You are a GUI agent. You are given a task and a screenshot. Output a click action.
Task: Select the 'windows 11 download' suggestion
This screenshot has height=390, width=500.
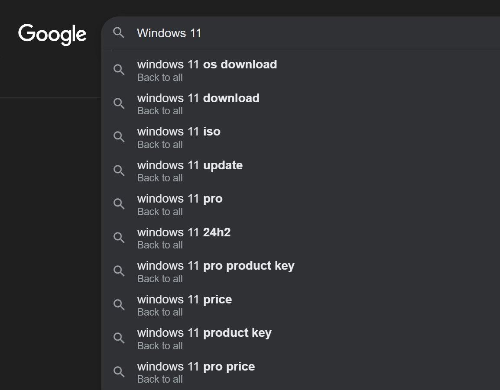(x=300, y=104)
